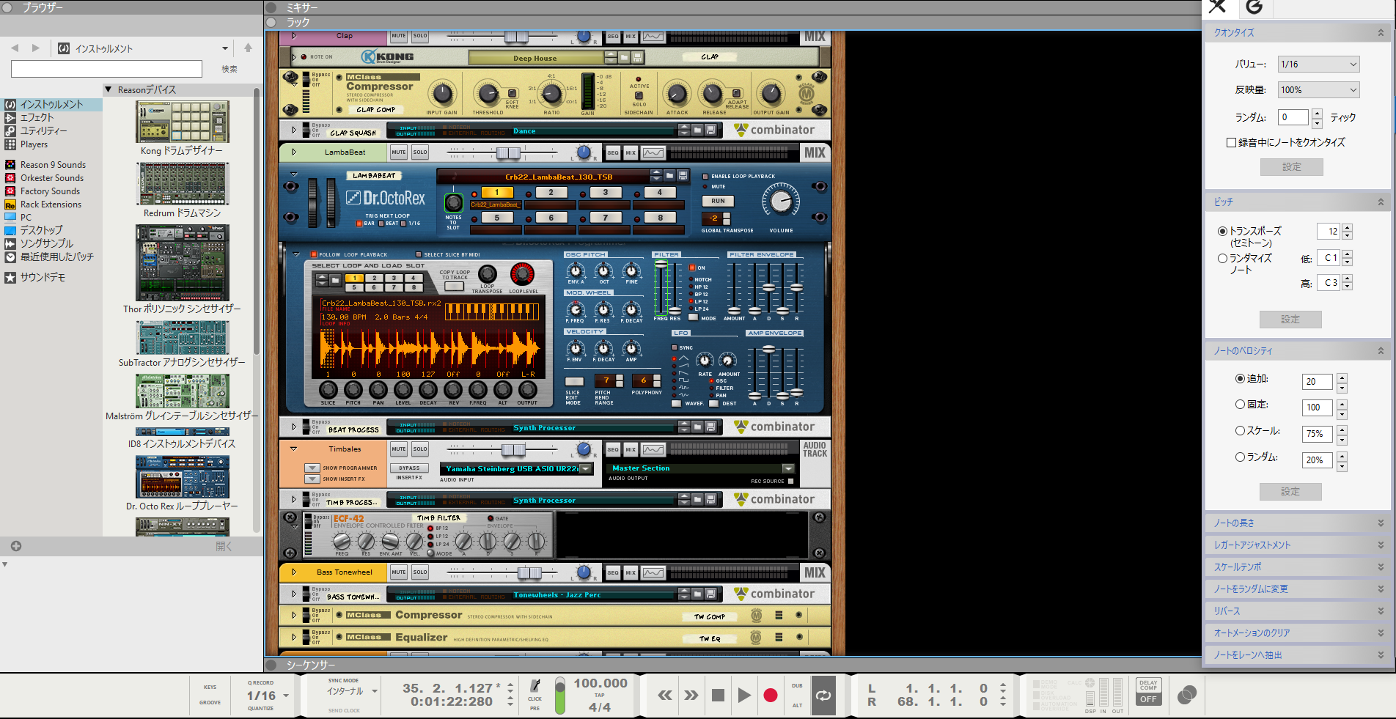
Task: Click the Compressor threshold knob
Action: click(x=487, y=94)
